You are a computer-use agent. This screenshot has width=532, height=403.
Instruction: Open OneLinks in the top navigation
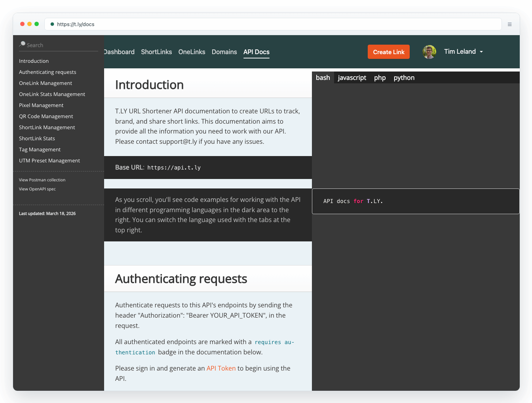(x=192, y=52)
